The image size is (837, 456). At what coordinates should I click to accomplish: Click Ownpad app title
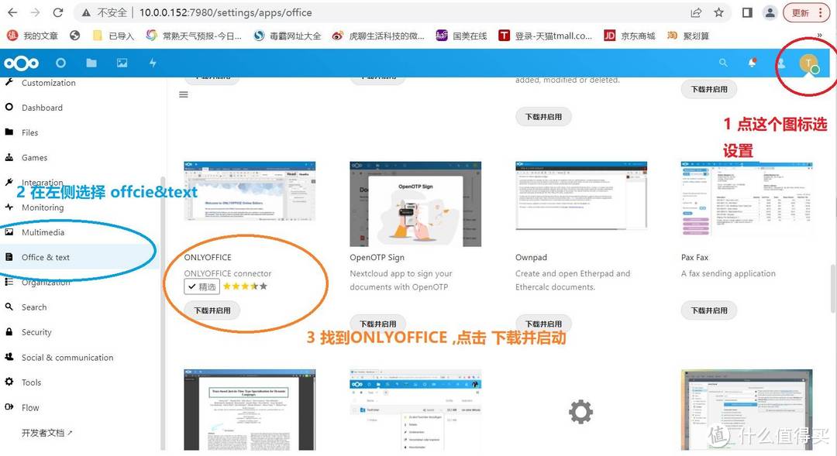click(531, 257)
